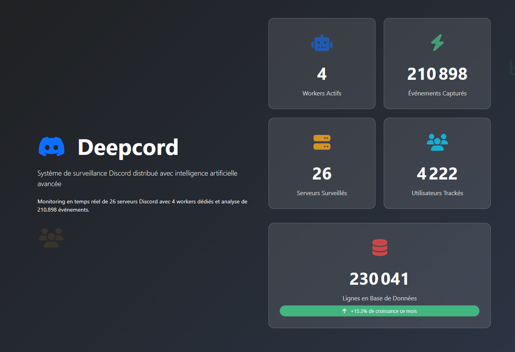Select the surveillance system description text

pyautogui.click(x=138, y=178)
